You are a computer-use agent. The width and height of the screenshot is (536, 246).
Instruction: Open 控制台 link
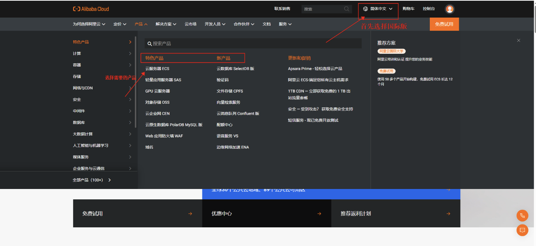coord(429,9)
